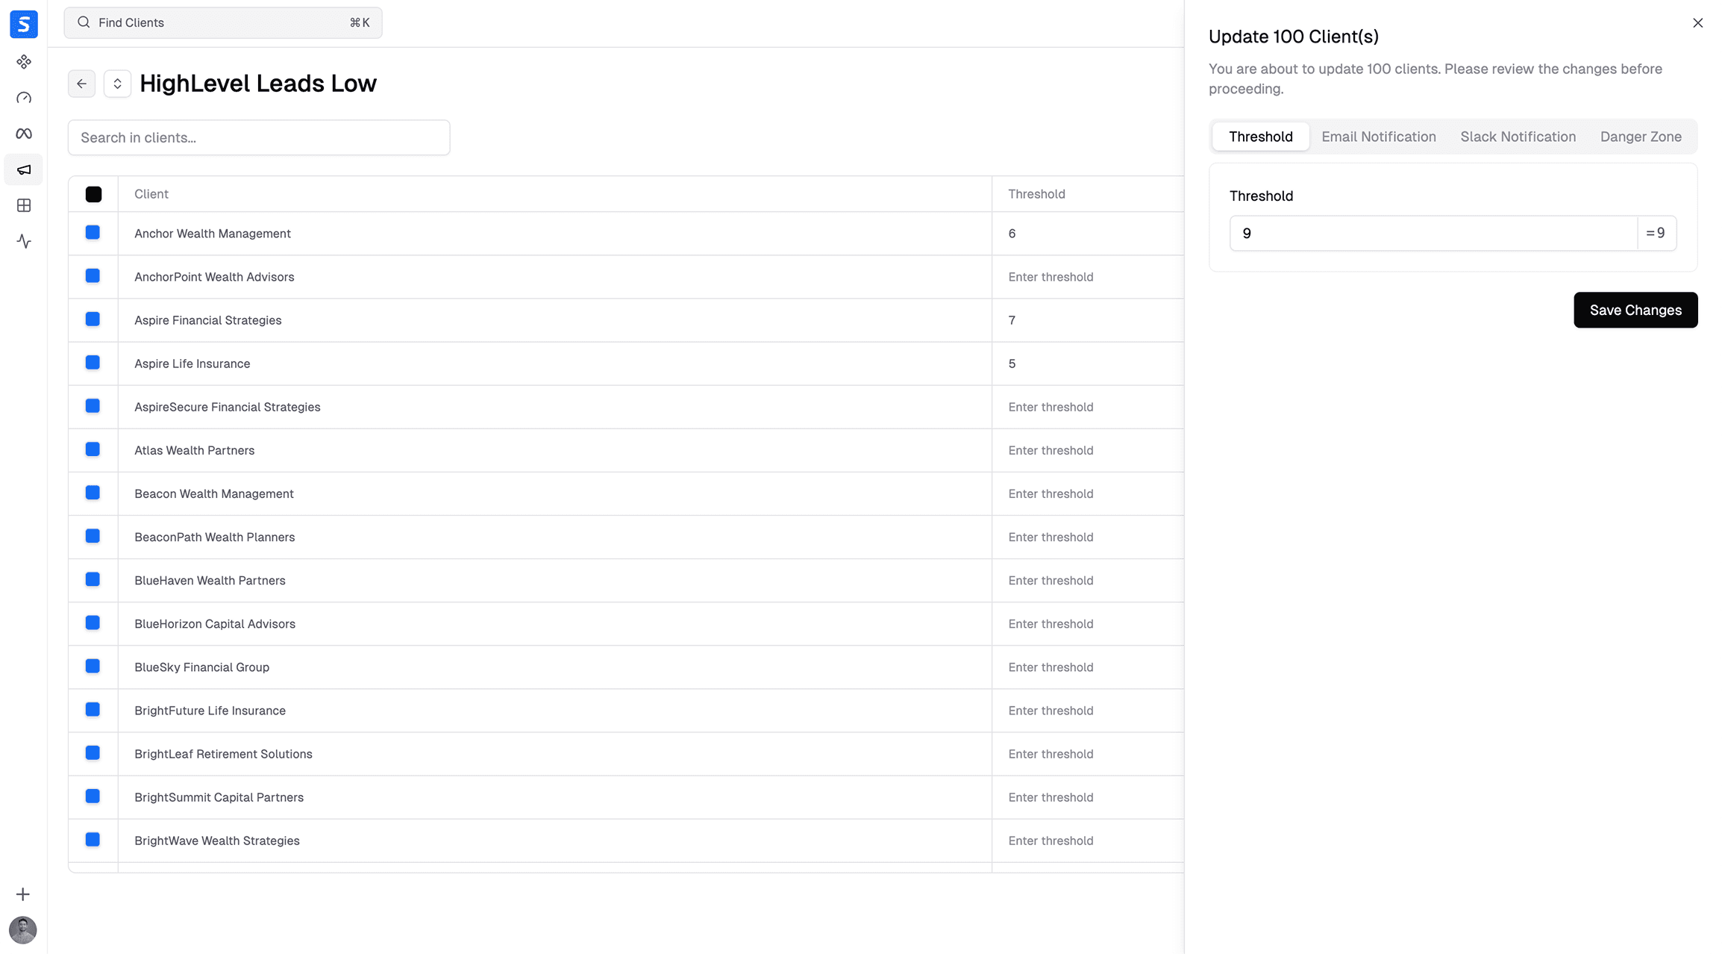Click the back arrow near HighLevel Leads Low
Screen dimensions: 1722x954
81,83
